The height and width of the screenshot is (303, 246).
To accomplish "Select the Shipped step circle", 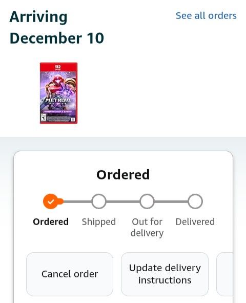I will [x=99, y=201].
